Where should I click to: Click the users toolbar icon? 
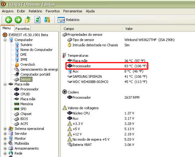coord(47,20)
